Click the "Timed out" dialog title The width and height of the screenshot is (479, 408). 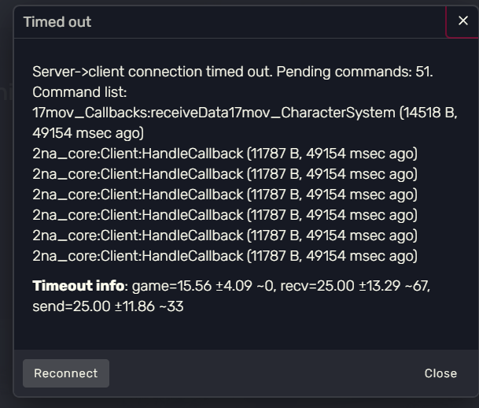click(57, 22)
